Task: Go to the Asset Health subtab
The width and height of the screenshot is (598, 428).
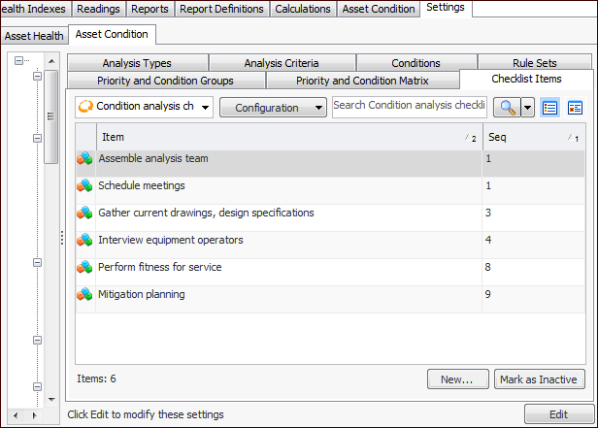Action: (34, 36)
